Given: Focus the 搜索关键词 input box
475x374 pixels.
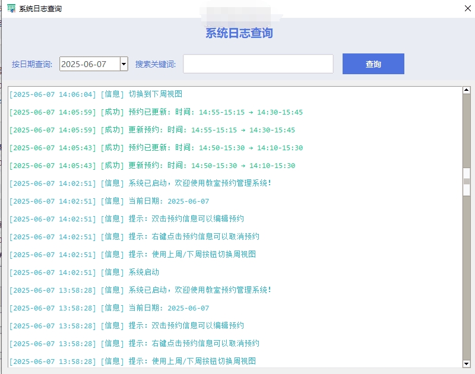Looking at the screenshot, I should pyautogui.click(x=258, y=64).
